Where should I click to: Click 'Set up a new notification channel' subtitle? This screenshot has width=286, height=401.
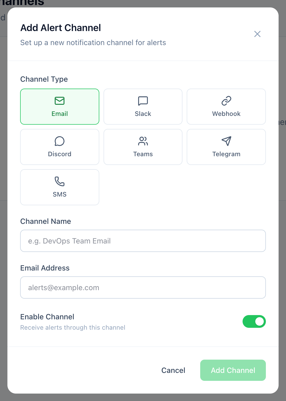click(x=93, y=43)
